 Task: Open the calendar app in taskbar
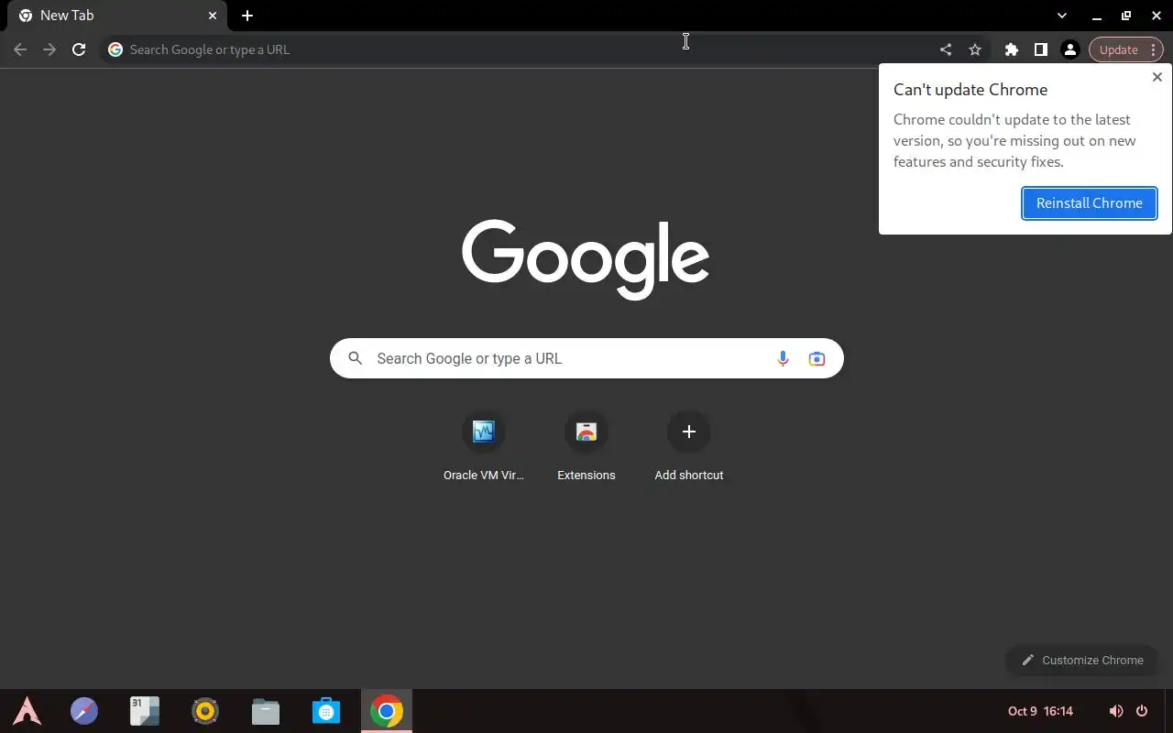pyautogui.click(x=145, y=711)
